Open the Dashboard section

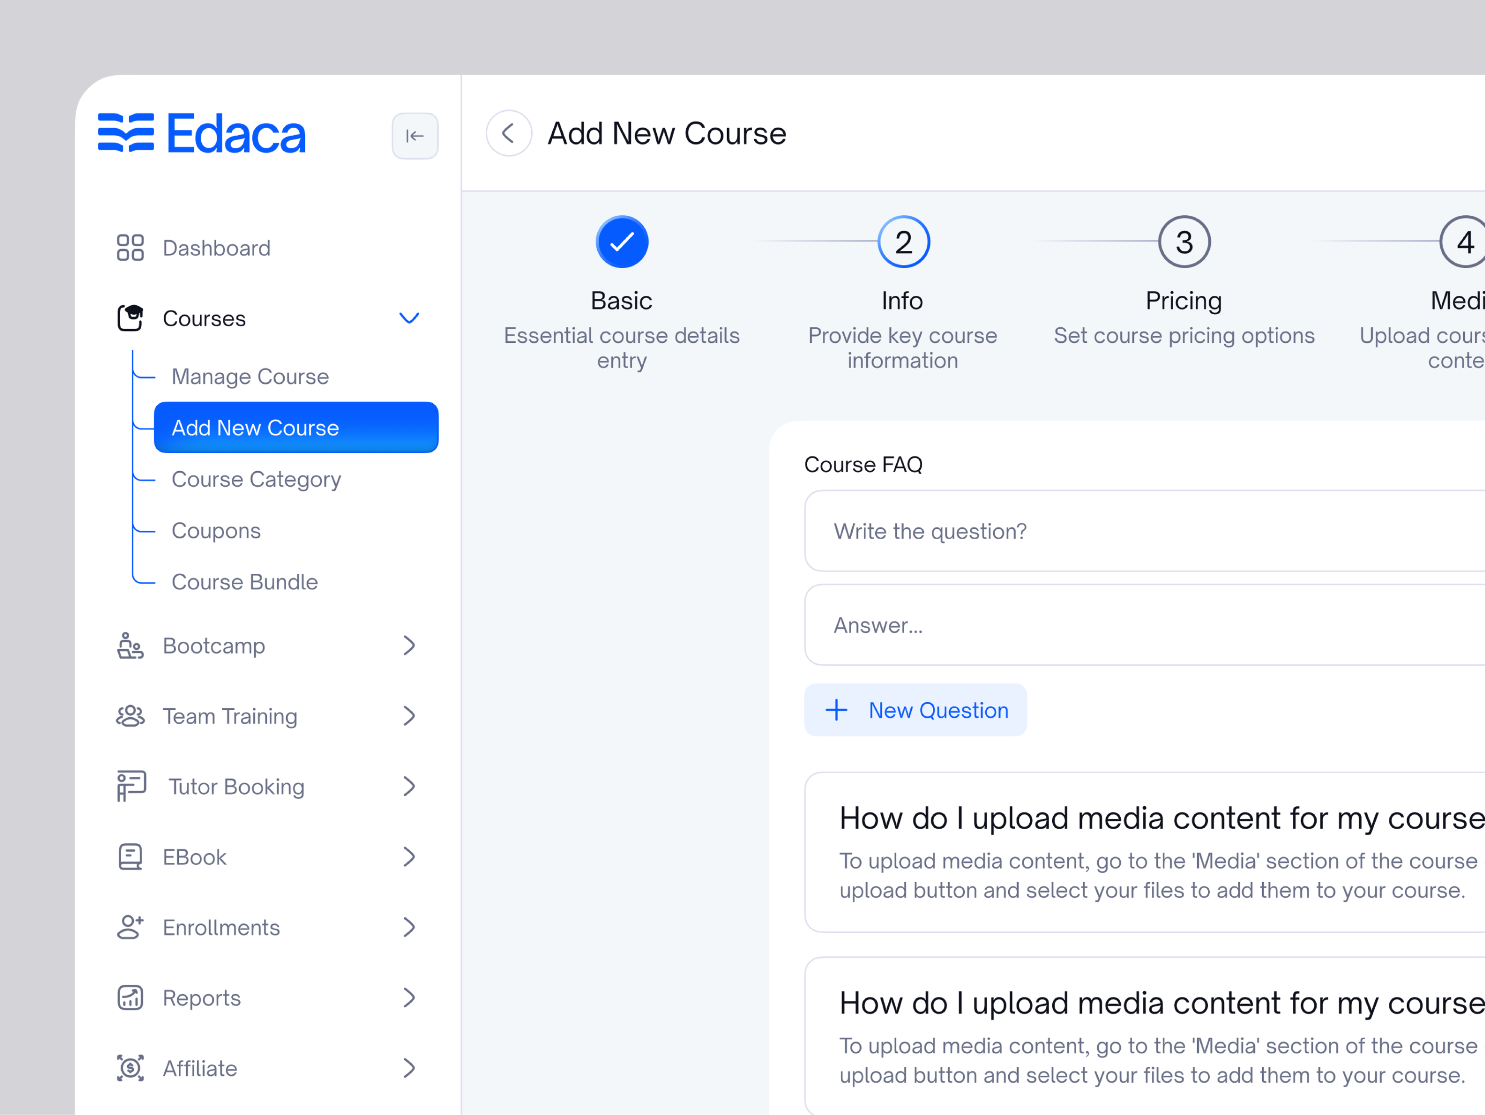[216, 248]
